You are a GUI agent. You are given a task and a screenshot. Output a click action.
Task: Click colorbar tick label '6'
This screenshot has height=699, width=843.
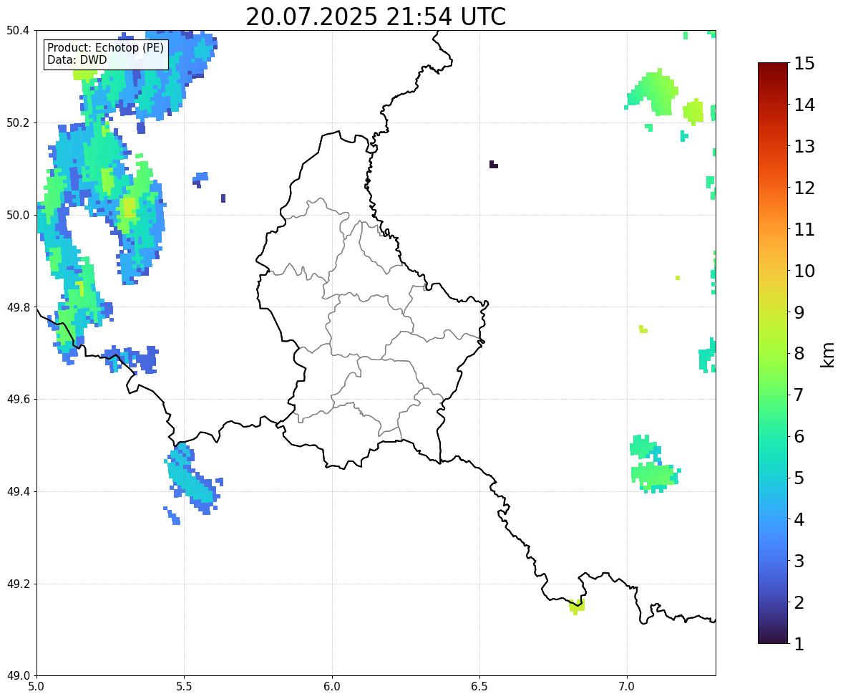click(x=799, y=436)
